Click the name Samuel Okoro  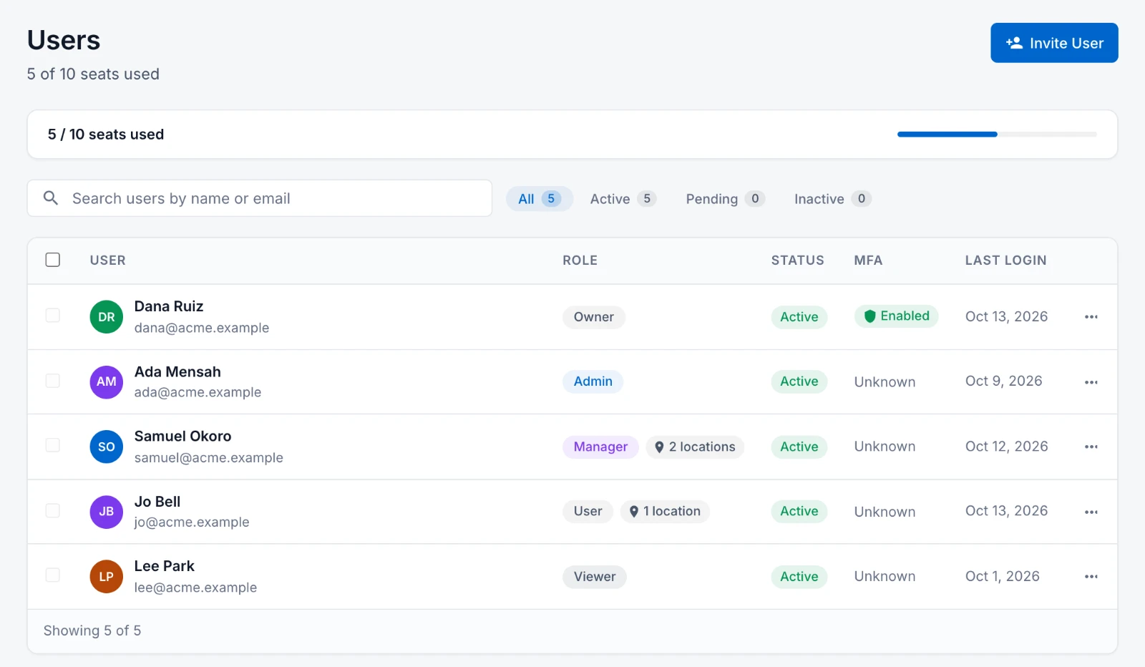click(182, 436)
